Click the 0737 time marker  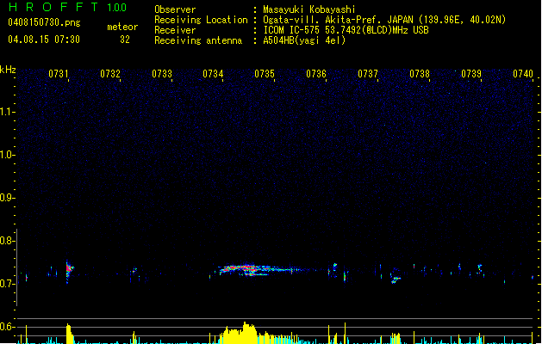click(x=368, y=74)
